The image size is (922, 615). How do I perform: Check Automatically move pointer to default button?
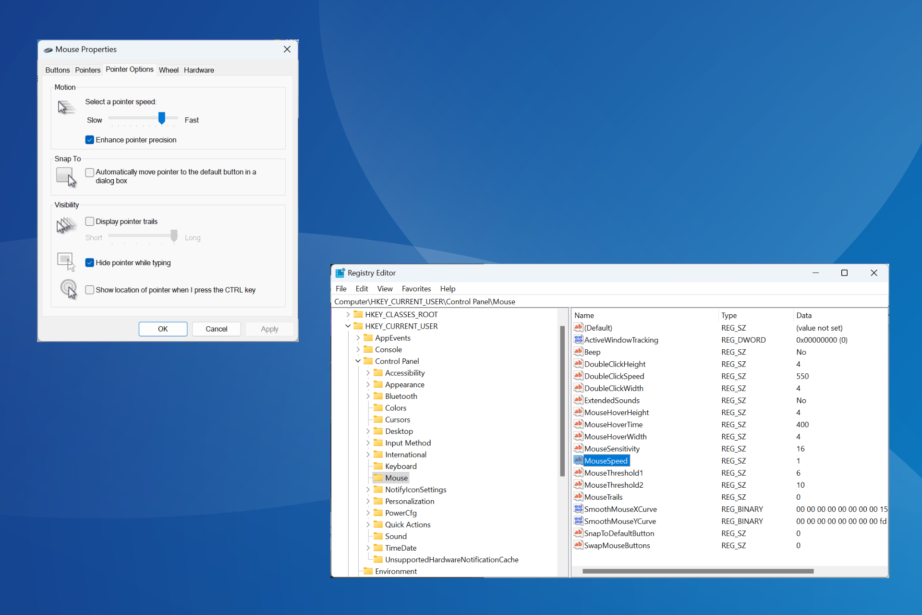tap(89, 172)
